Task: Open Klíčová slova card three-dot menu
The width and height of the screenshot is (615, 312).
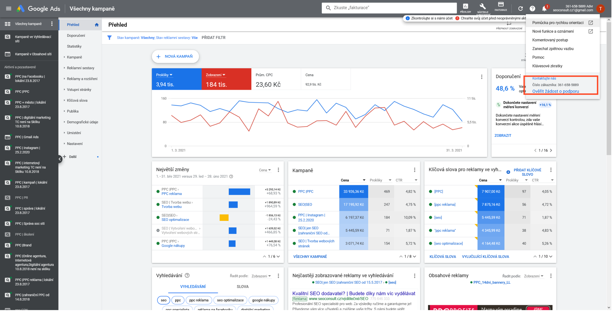Action: click(554, 171)
